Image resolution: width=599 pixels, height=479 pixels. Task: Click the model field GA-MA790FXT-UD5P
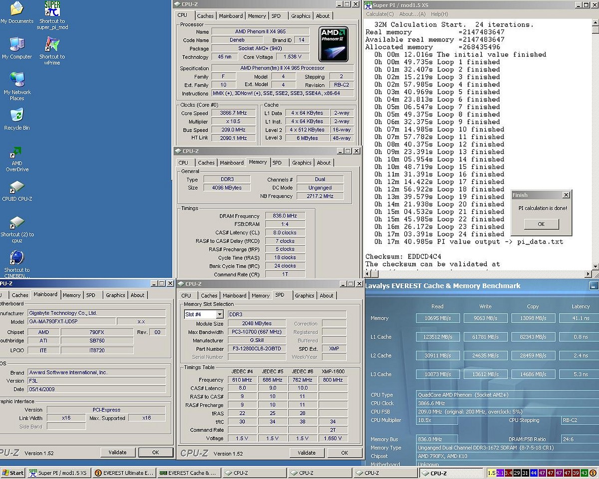(x=71, y=322)
